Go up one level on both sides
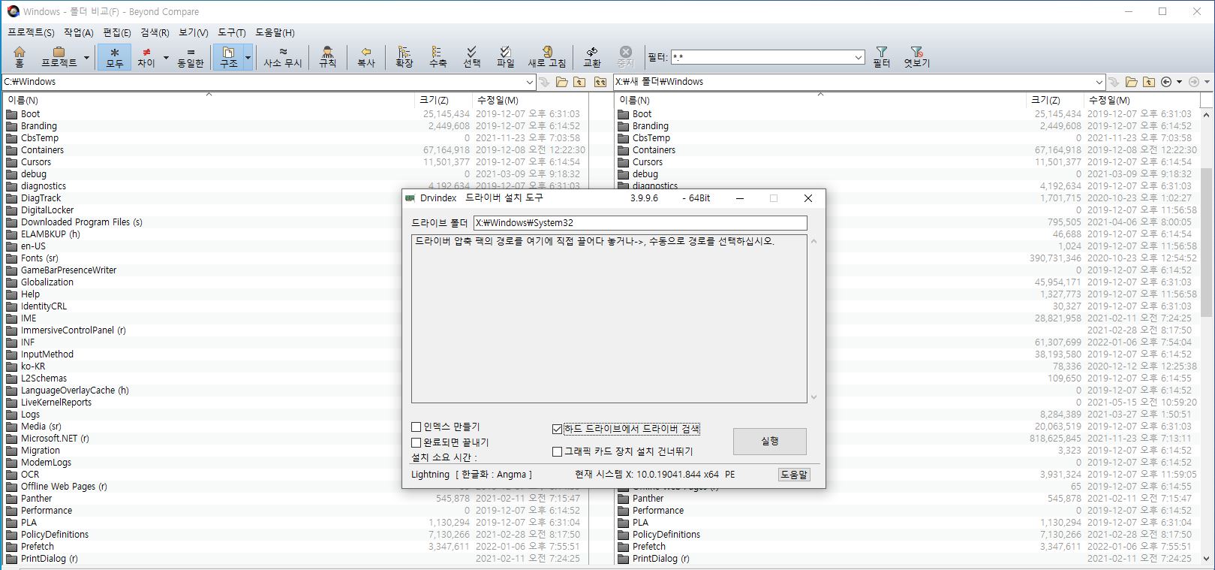Screen dimensions: 1215x570 point(600,82)
